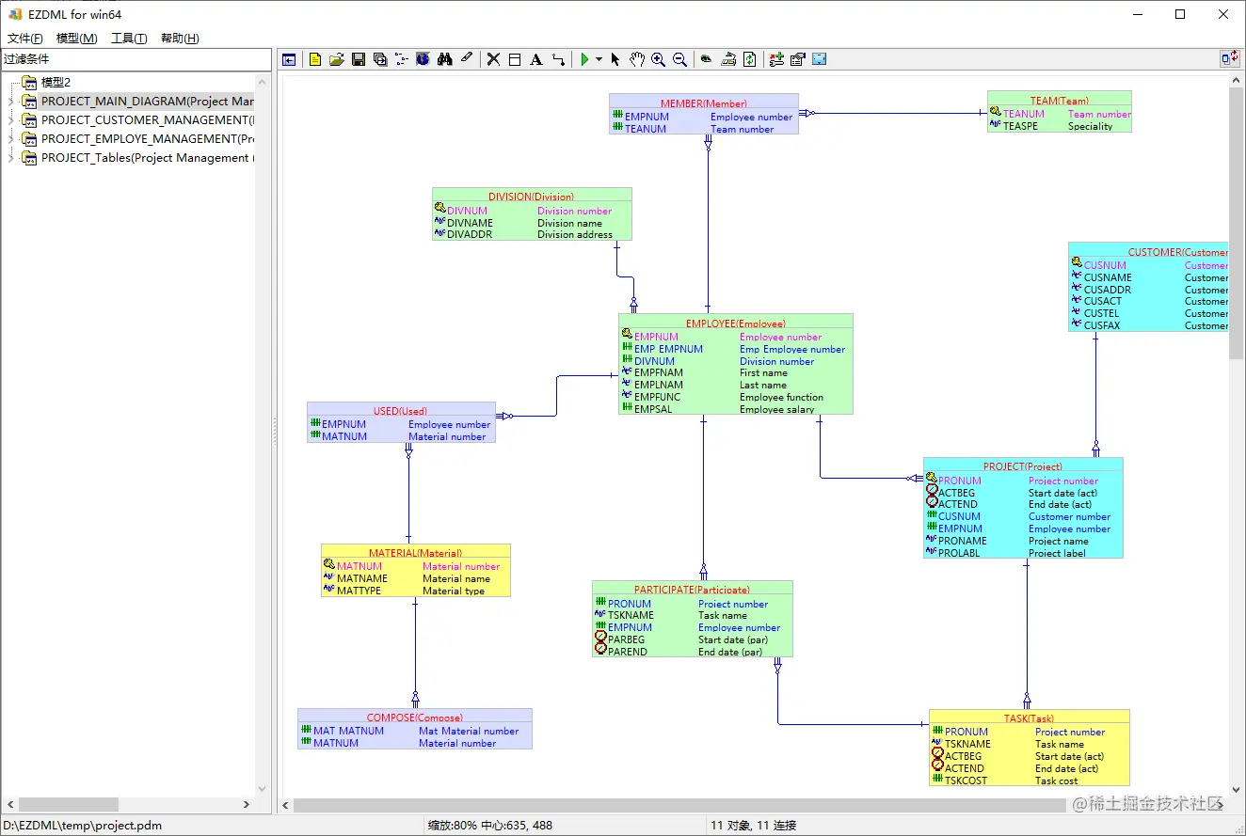Image resolution: width=1246 pixels, height=836 pixels.
Task: Expand the PROJECT_CUSTOMER_MANAGEMENT tree node
Action: click(10, 120)
